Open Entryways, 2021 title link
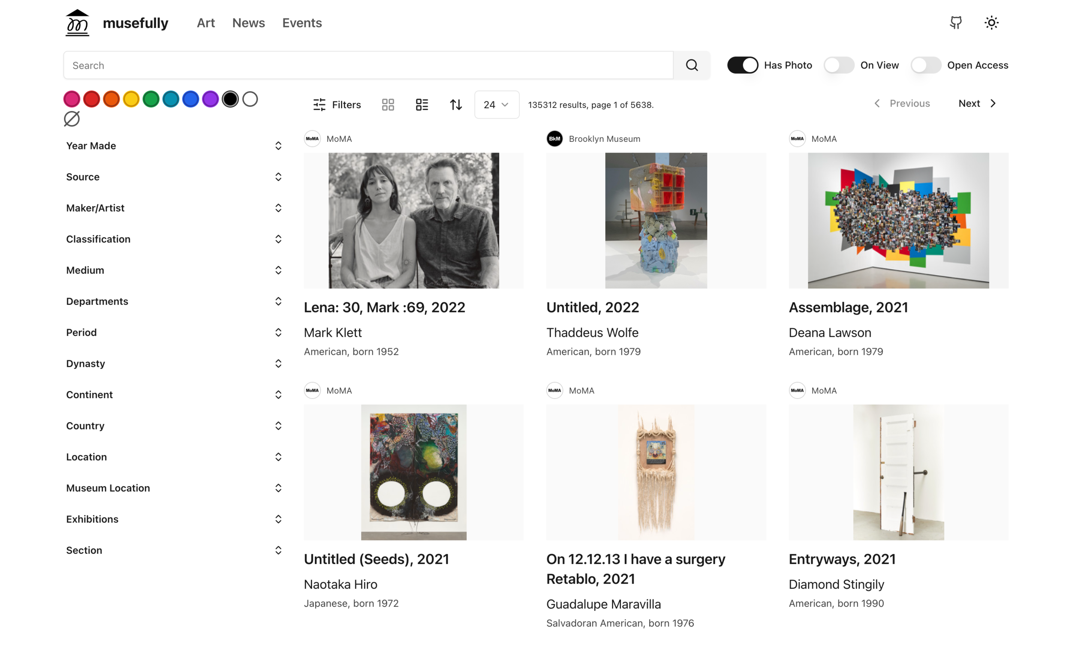The width and height of the screenshot is (1072, 651). (842, 559)
